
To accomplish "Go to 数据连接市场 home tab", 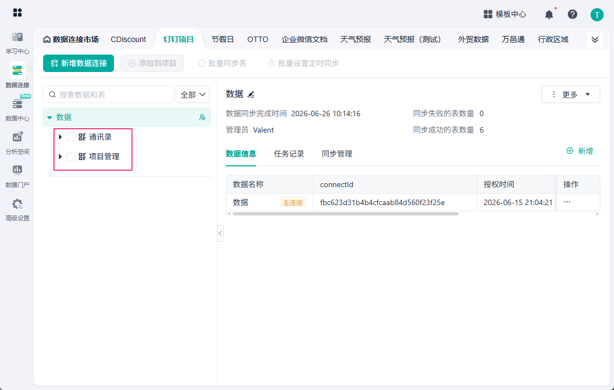I will pos(70,40).
